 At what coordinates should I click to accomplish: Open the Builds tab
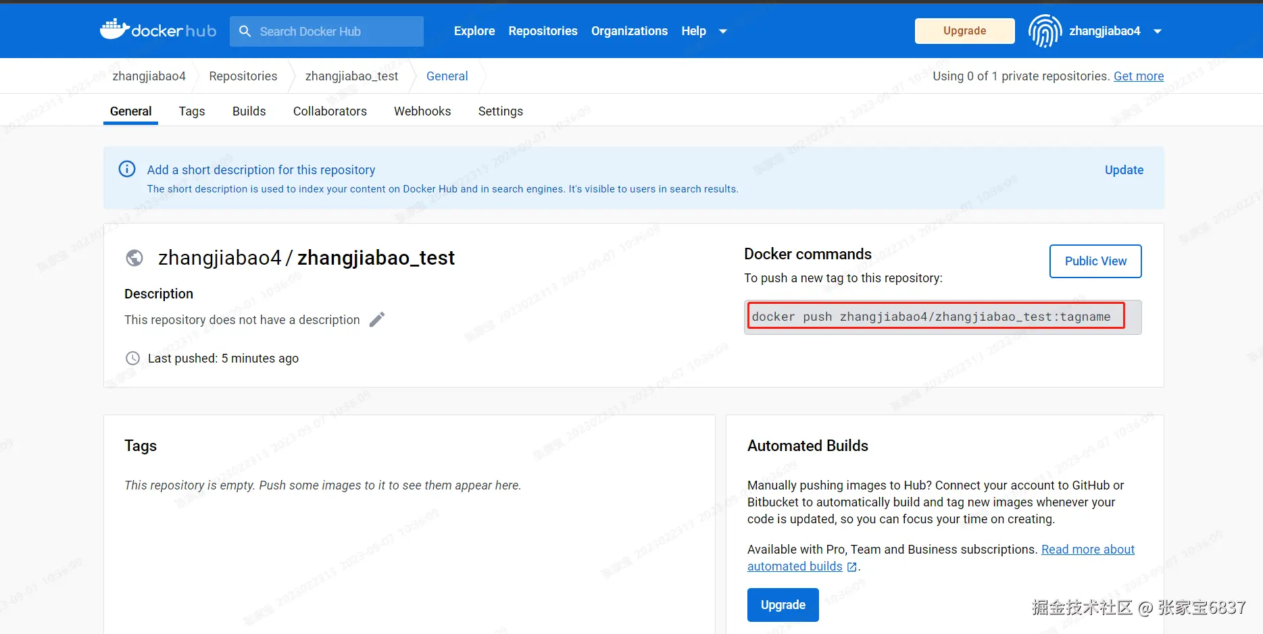pyautogui.click(x=249, y=111)
